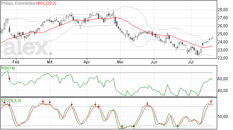Image resolution: width=233 pixels, height=130 pixels.
Task: Select the 23,00 price axis label
Action: point(223,50)
